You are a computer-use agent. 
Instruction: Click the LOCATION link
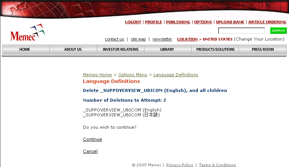pos(187,39)
